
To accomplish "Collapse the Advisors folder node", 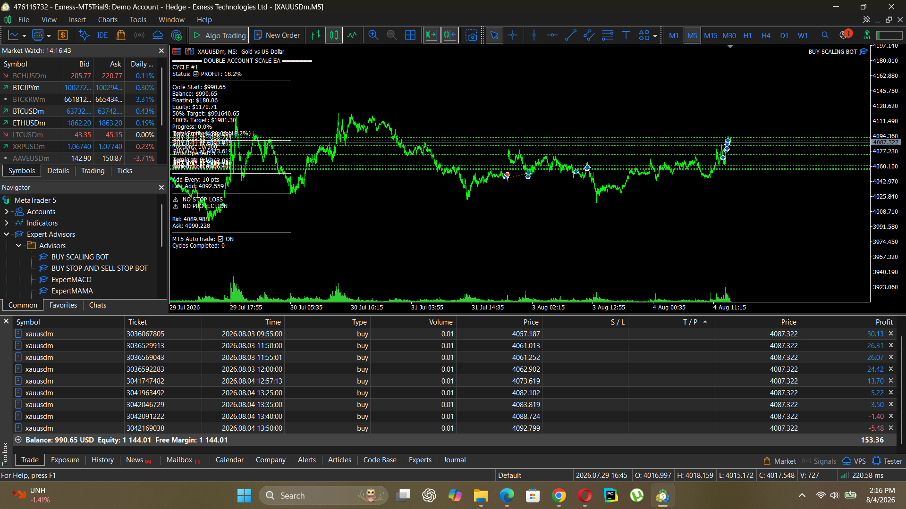I will [x=19, y=246].
